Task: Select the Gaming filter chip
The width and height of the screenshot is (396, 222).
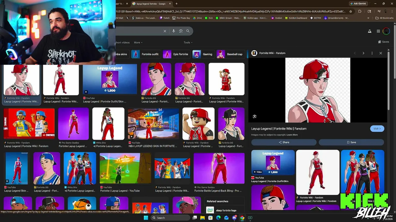Action: pyautogui.click(x=204, y=54)
